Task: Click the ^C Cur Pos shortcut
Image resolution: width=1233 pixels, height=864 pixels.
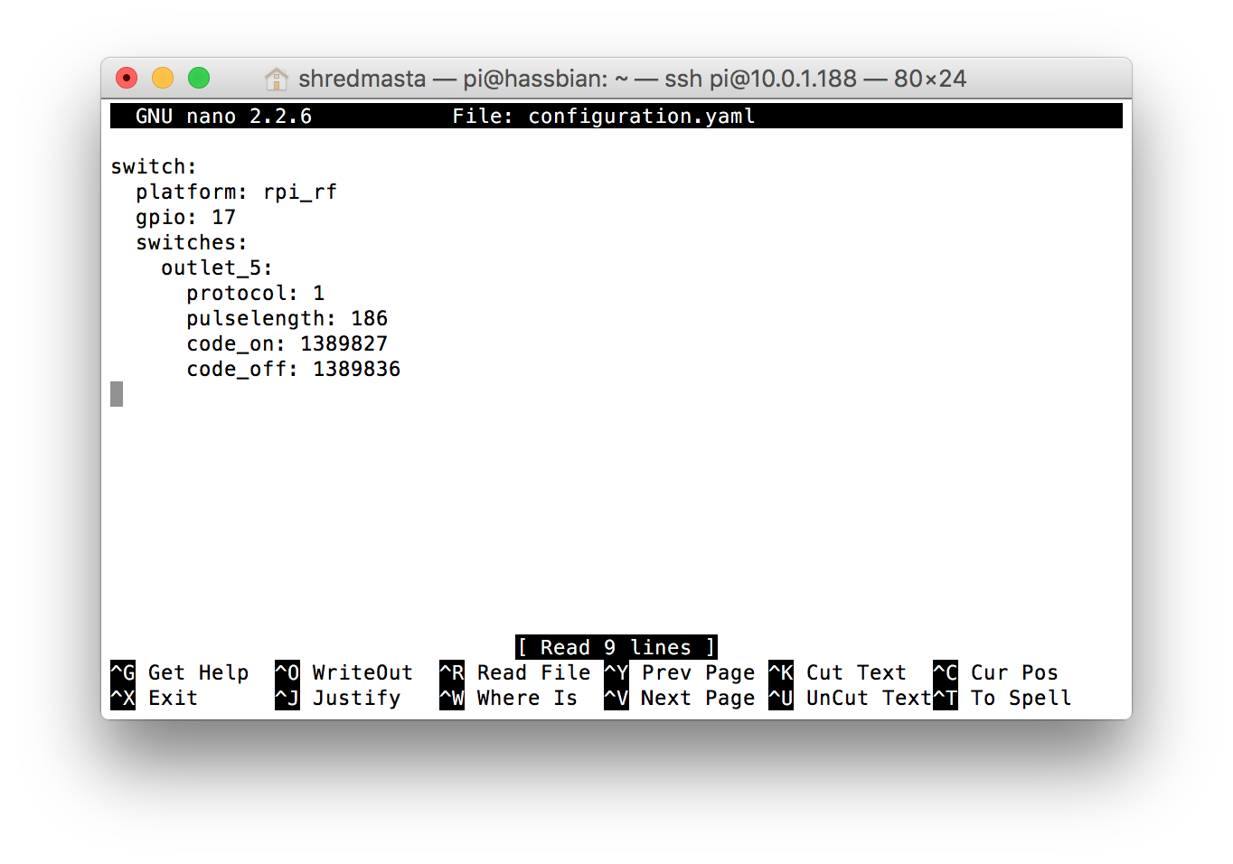Action: (996, 672)
